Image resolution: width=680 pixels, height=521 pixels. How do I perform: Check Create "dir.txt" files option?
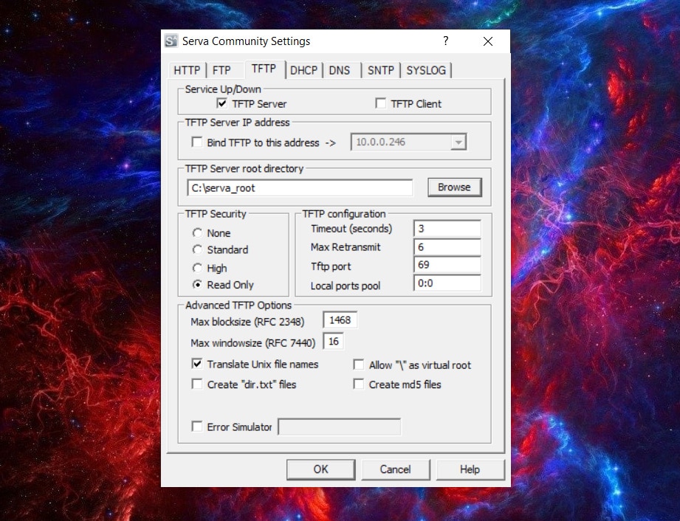(197, 384)
